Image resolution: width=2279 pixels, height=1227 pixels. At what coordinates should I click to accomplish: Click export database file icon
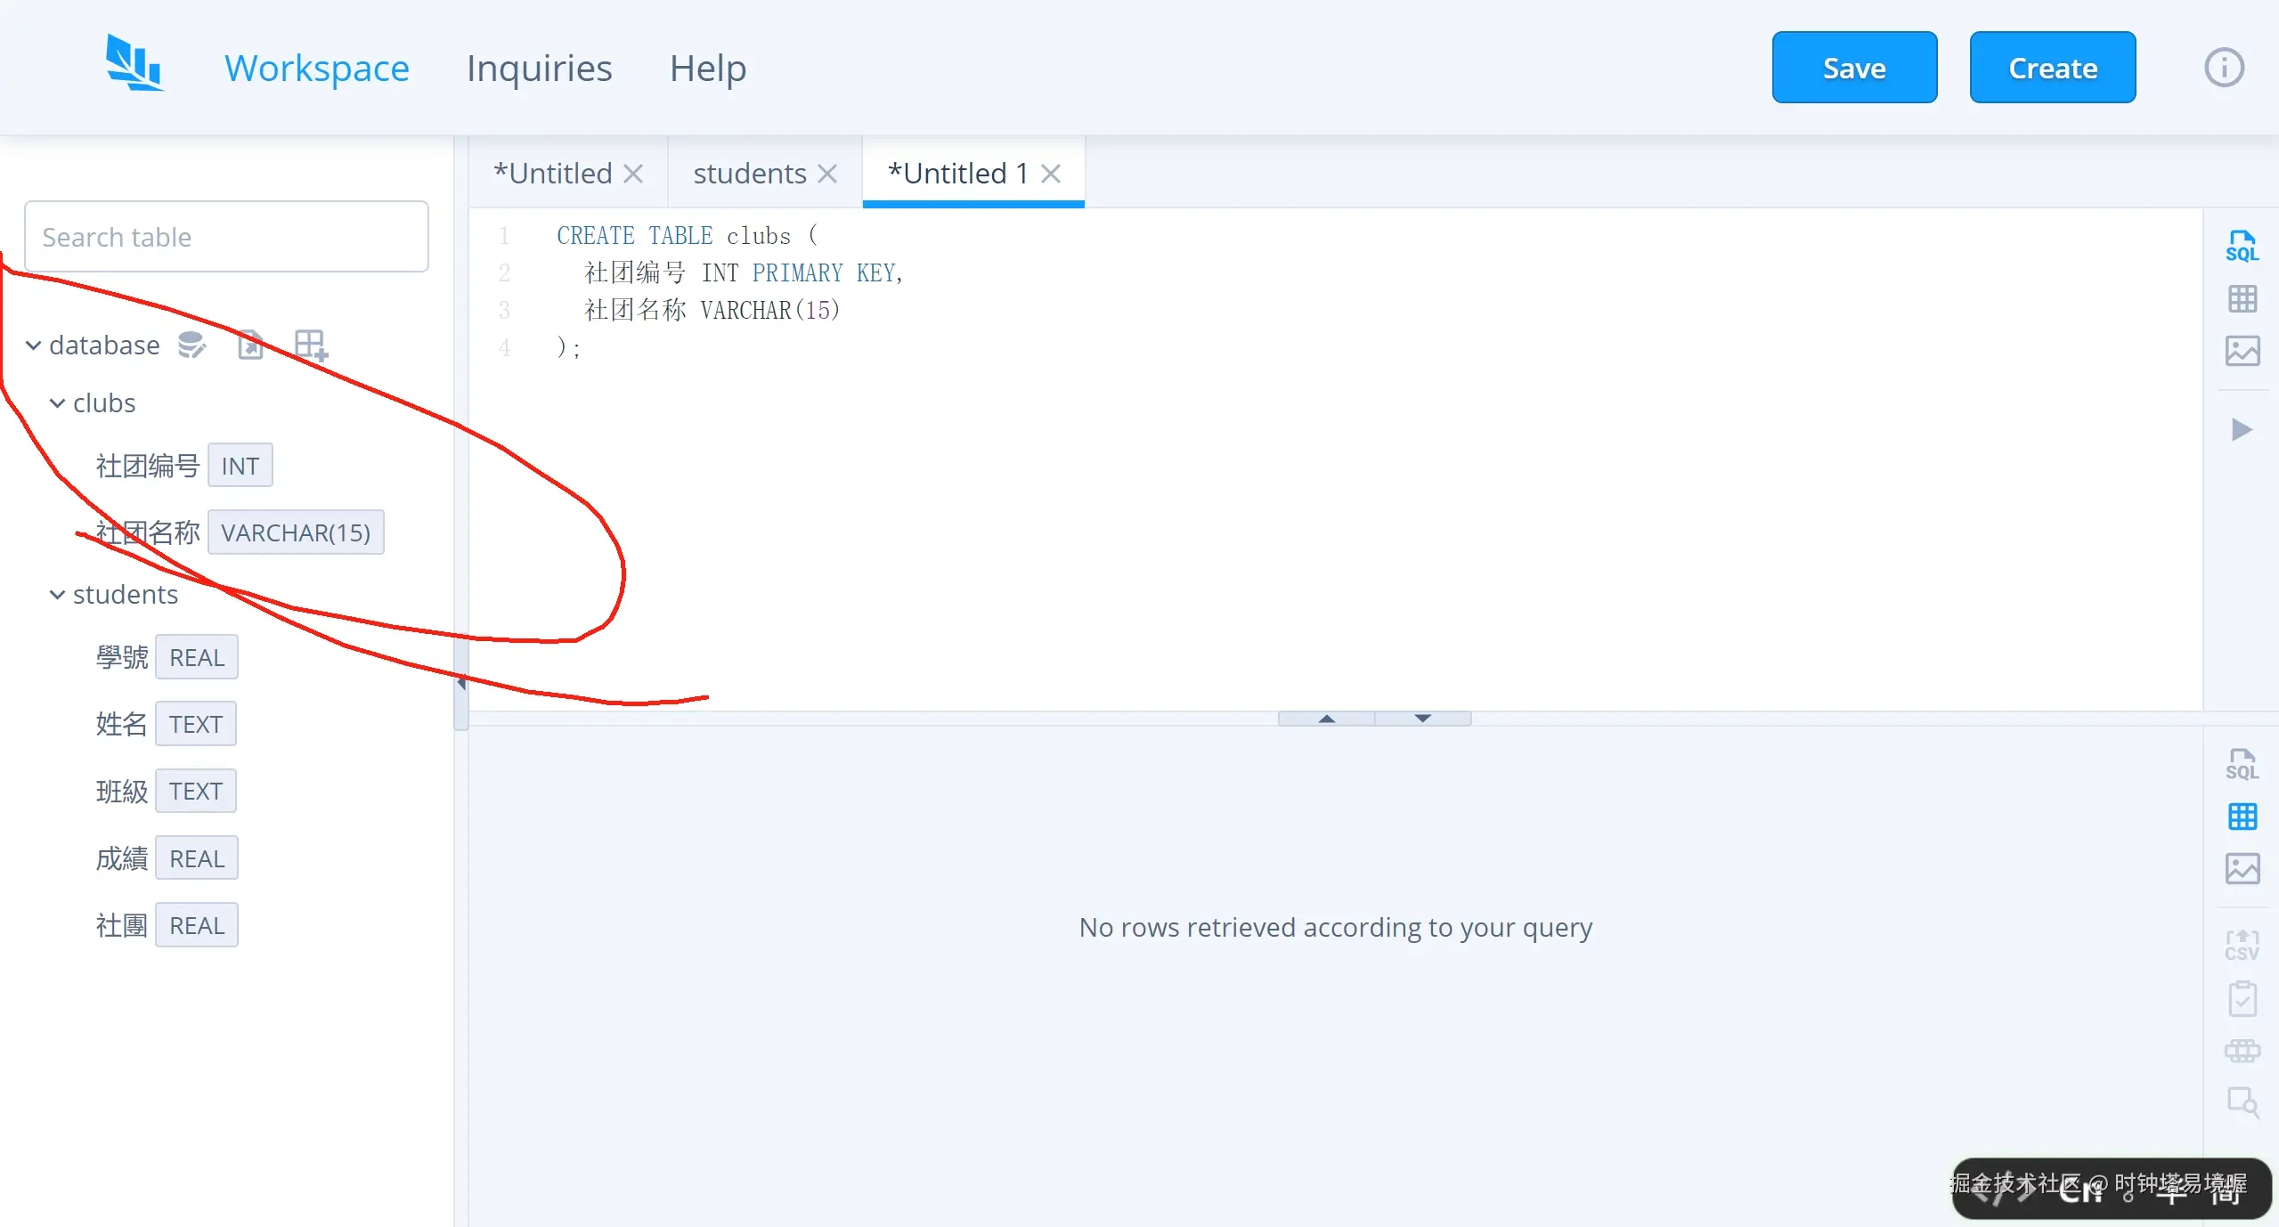[251, 345]
